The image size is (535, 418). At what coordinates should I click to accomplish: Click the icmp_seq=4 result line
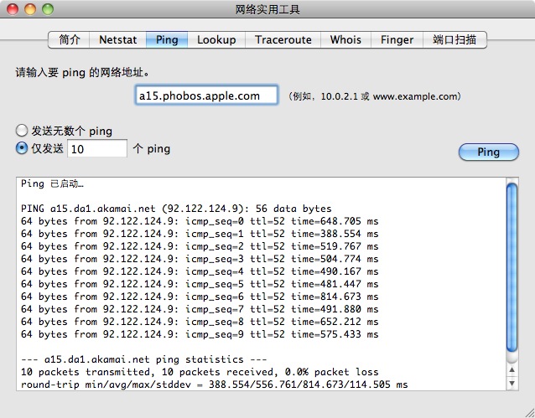(200, 271)
